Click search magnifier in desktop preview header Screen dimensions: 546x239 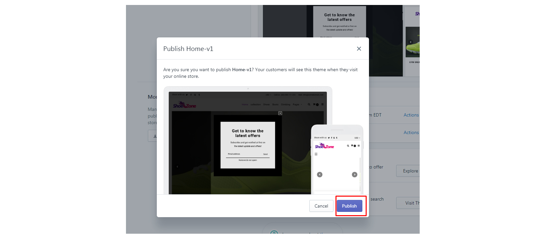[x=309, y=105]
